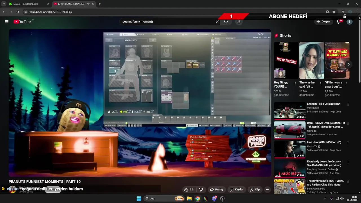Focus the 'peanut funny moments' search field
Viewport: 361px width, 203px height.
tap(168, 22)
